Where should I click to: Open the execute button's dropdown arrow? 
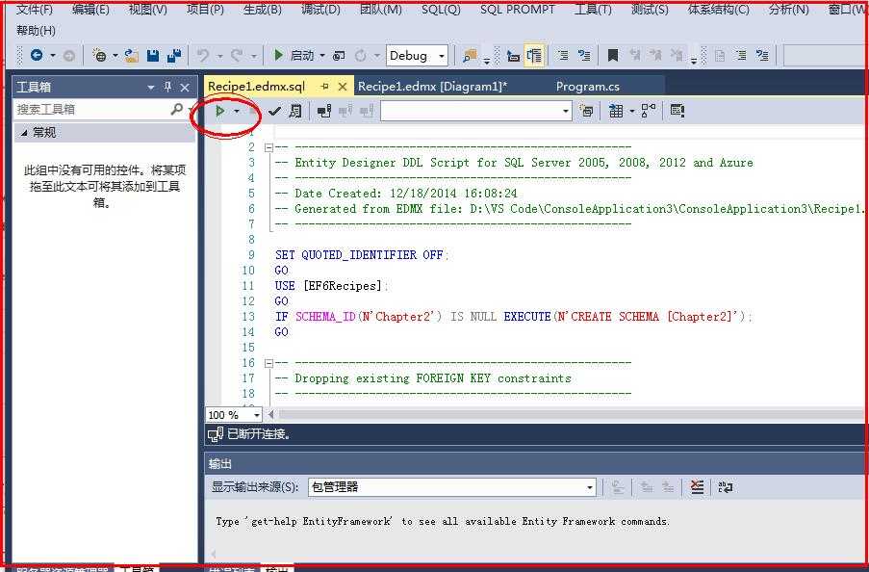(237, 112)
